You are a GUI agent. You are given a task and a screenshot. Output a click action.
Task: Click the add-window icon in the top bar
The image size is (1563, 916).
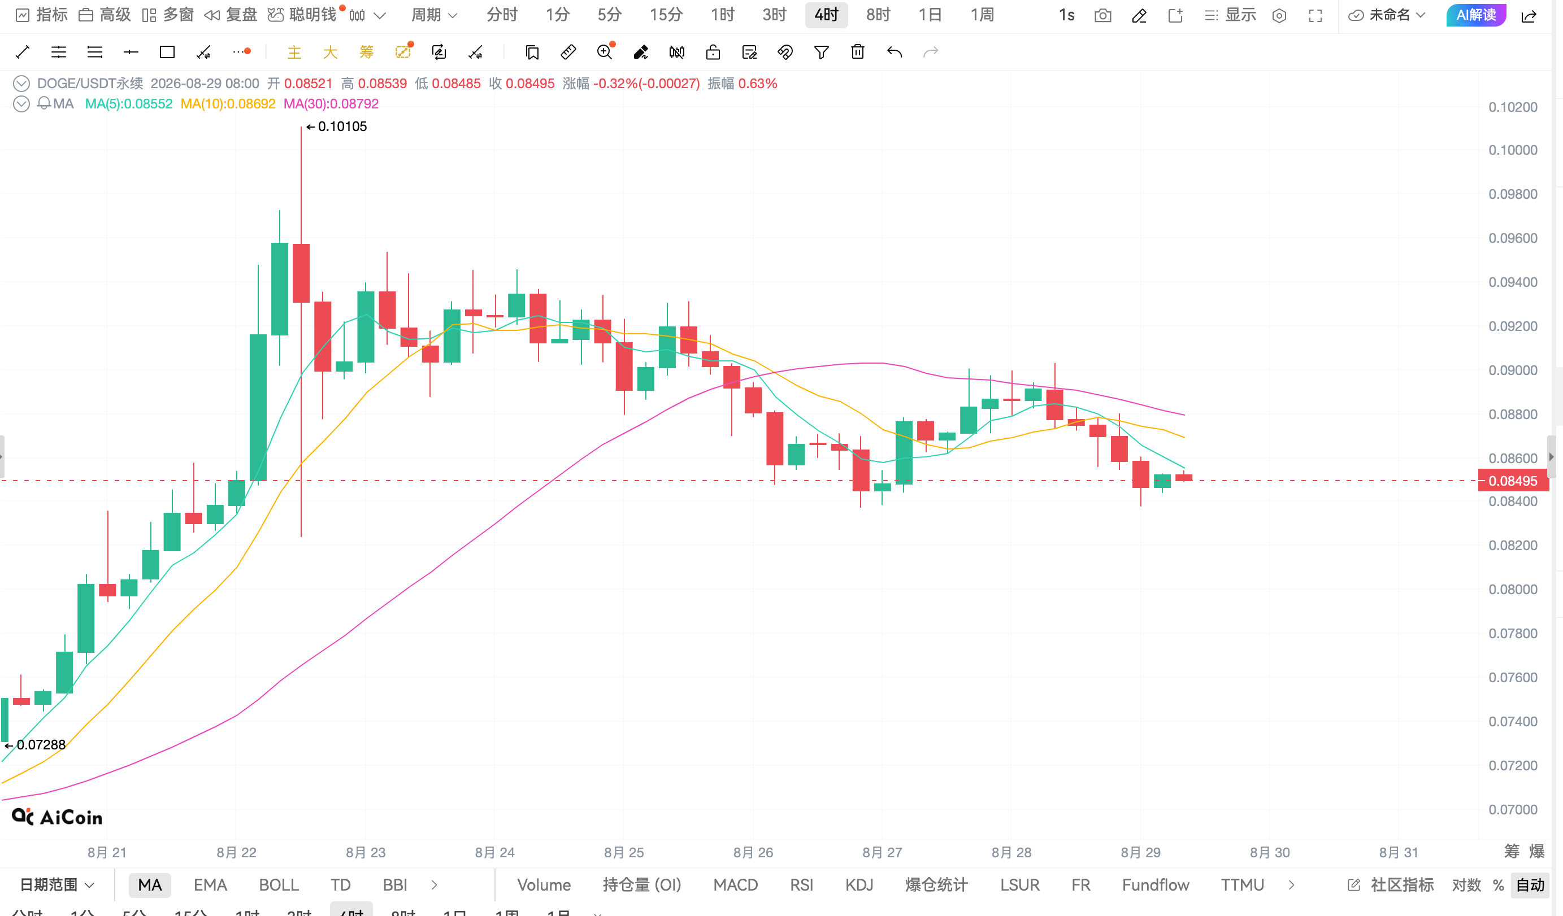[x=1175, y=15]
